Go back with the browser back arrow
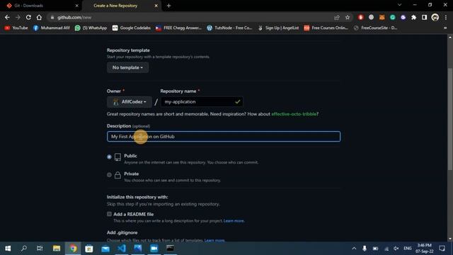The height and width of the screenshot is (255, 453). pos(7,17)
